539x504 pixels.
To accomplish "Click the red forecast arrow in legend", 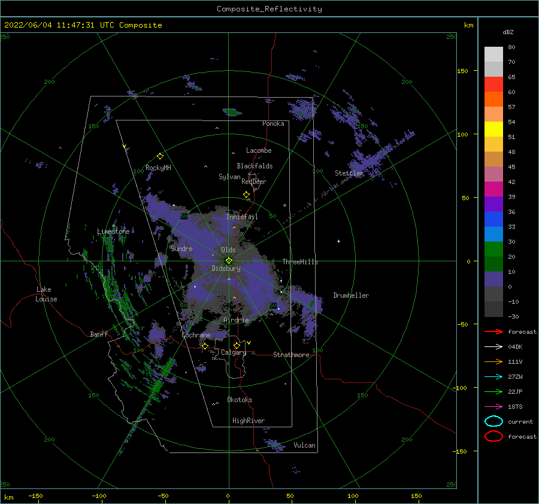I will click(x=493, y=331).
